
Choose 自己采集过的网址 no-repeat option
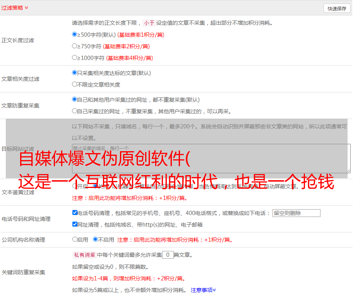75,111
